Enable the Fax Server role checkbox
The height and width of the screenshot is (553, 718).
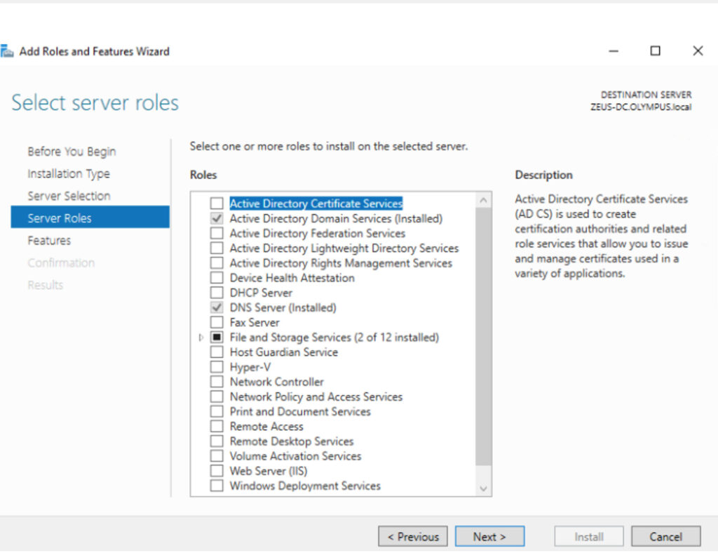pos(217,323)
